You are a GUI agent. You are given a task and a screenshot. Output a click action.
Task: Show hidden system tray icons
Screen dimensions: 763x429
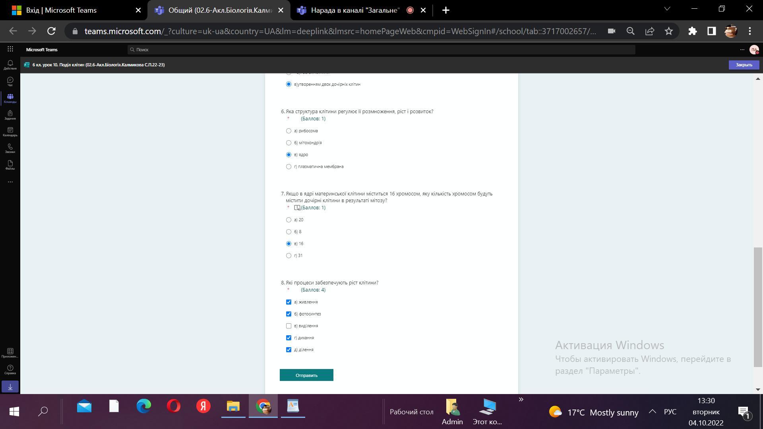tap(652, 412)
